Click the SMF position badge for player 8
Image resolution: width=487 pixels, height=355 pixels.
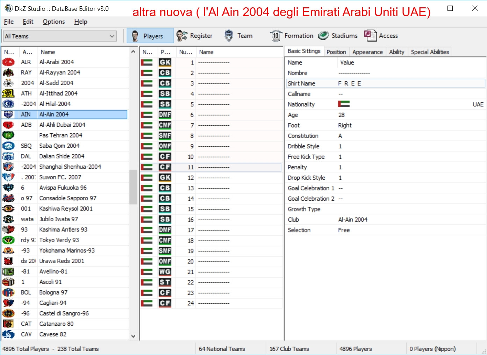pos(165,136)
